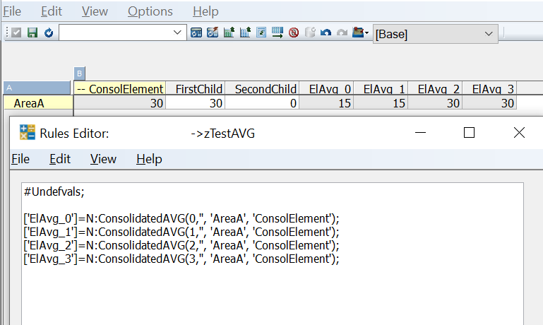Image resolution: width=543 pixels, height=325 pixels.
Task: Click the green save icon in toolbar
Action: [32, 32]
